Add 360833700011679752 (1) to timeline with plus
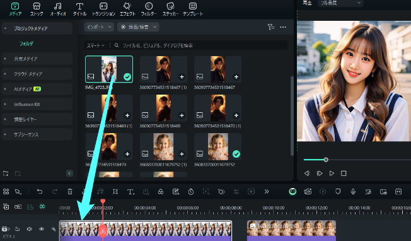 [182, 154]
